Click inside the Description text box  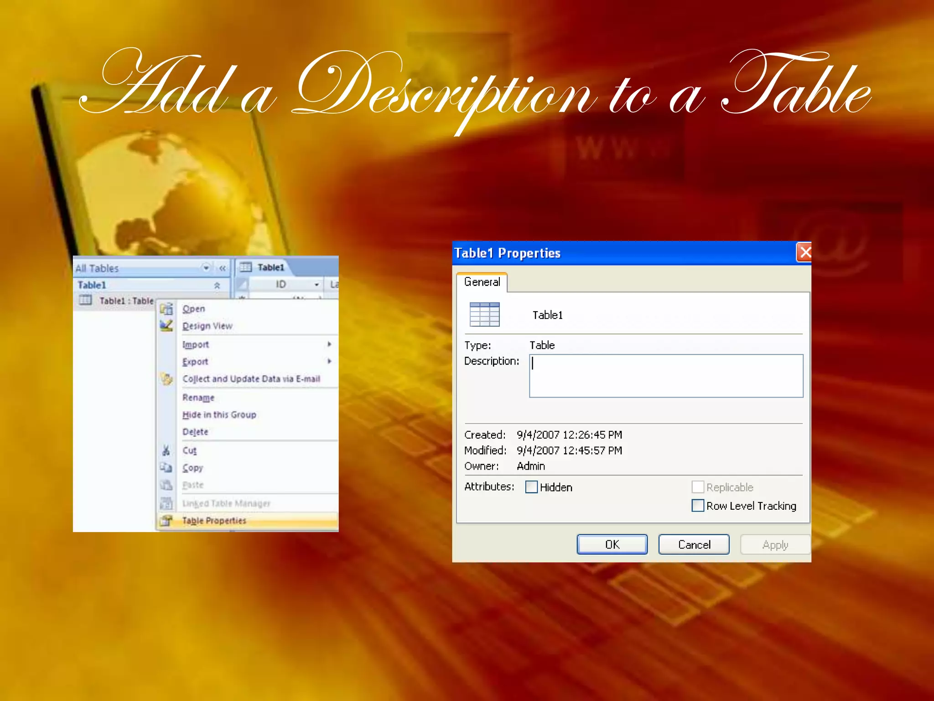pyautogui.click(x=666, y=376)
